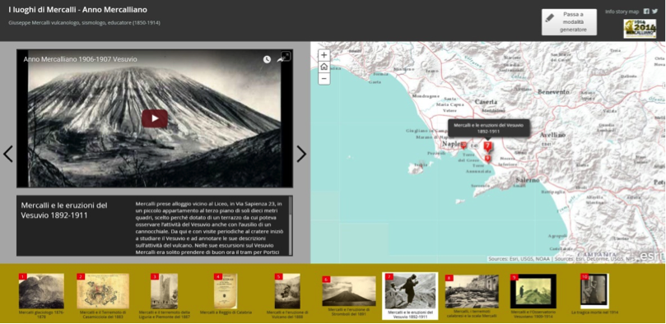This screenshot has height=324, width=666.
Task: Select thumbnail 1 Mercalli glaciologo 1876-1878
Action: click(x=41, y=291)
